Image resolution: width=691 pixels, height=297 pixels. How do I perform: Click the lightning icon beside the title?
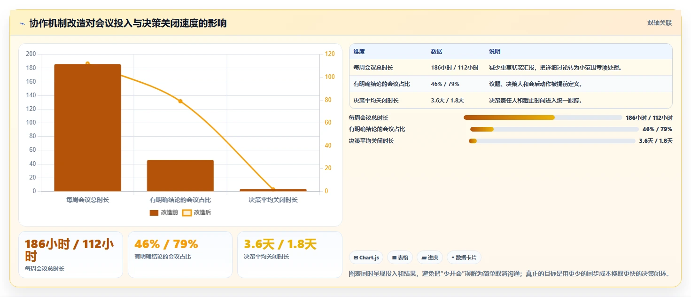[22, 23]
